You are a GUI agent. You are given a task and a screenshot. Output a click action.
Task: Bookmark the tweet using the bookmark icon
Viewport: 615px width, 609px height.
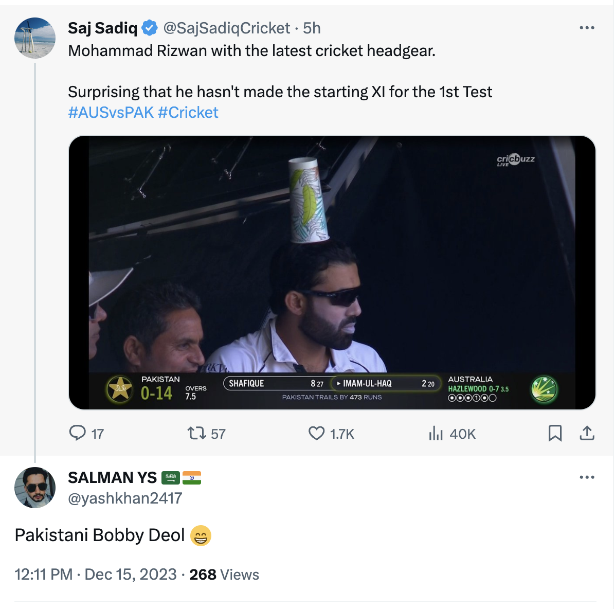(x=555, y=434)
